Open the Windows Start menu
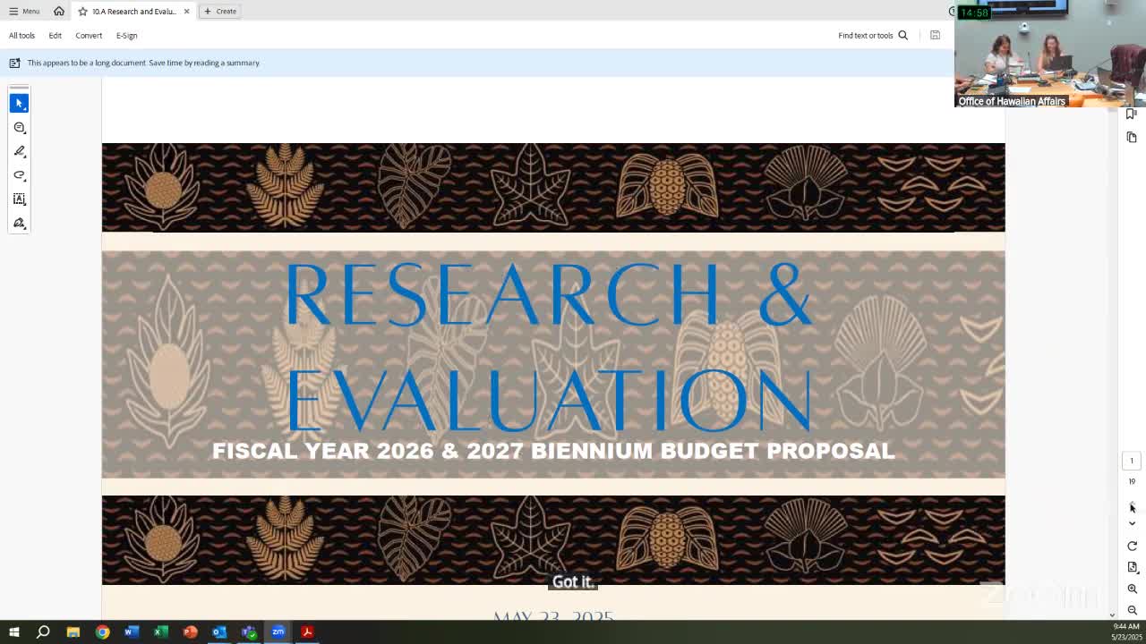The image size is (1146, 644). [13, 632]
